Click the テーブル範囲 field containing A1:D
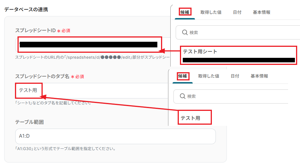This screenshot has width=300, height=167. point(115,136)
